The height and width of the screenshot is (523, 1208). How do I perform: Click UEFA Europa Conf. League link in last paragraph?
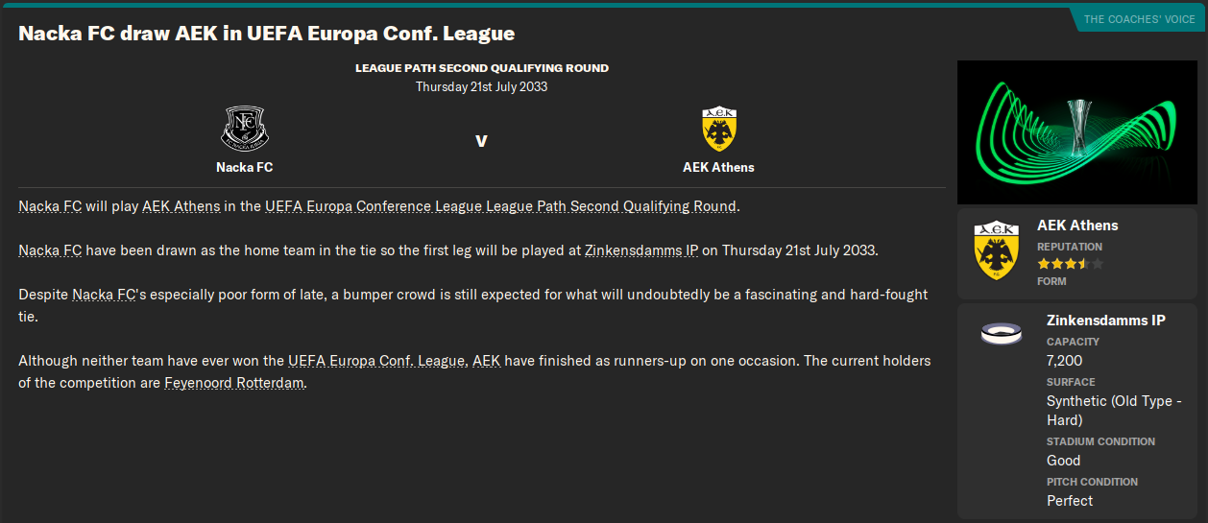377,362
